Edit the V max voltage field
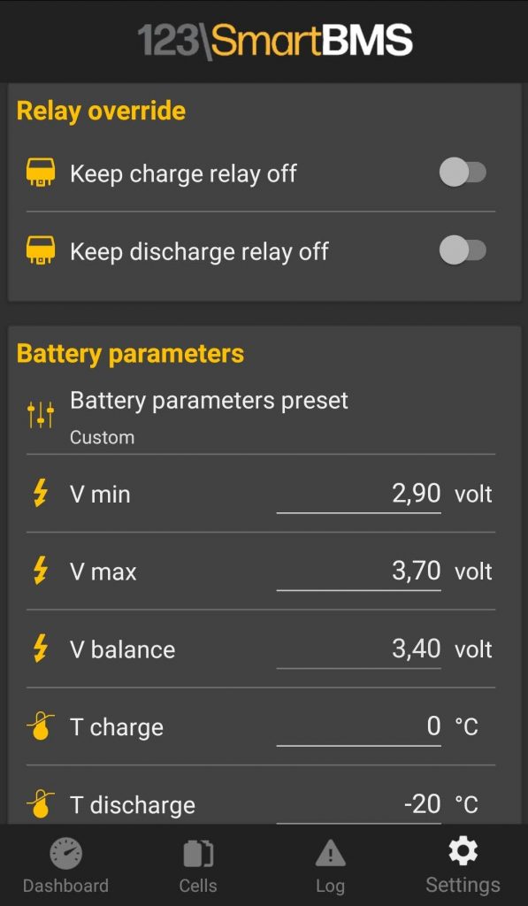The width and height of the screenshot is (528, 906). click(359, 572)
